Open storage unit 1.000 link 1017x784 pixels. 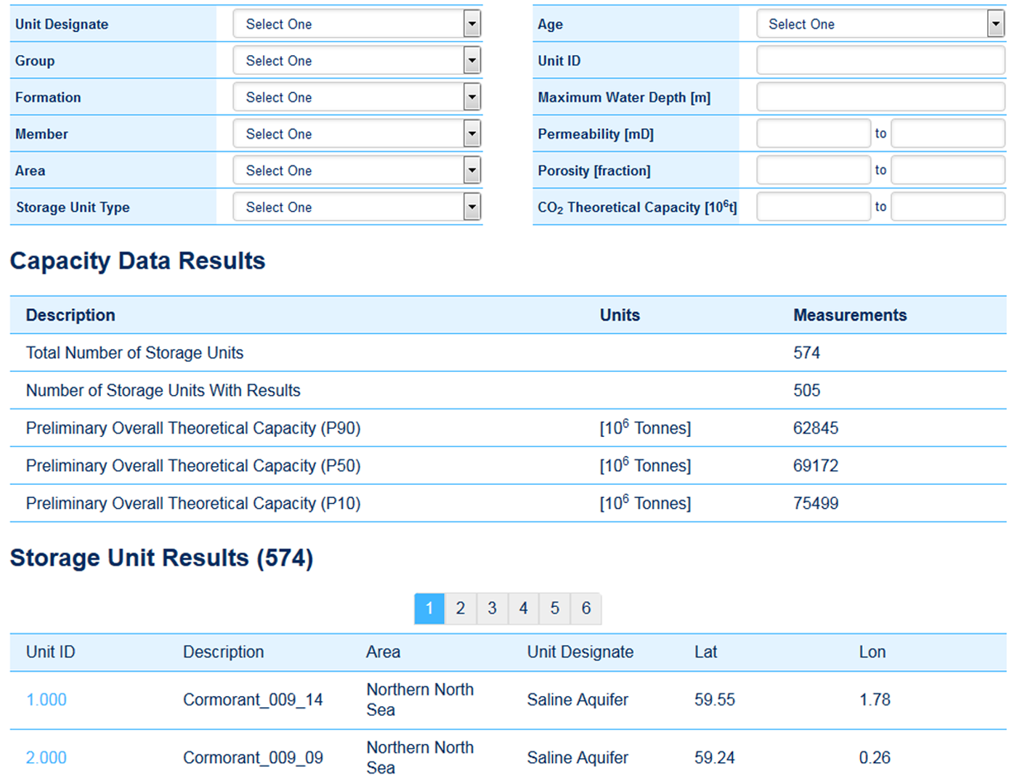click(46, 700)
